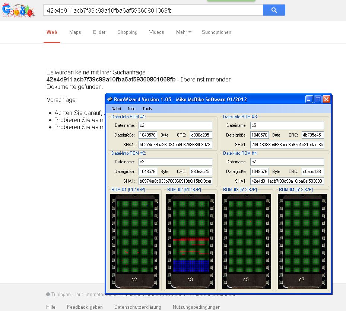Switch to the Videos search tab
This screenshot has width=346, height=311.
(x=156, y=32)
